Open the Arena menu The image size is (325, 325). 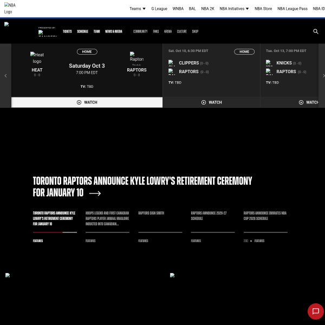168,31
